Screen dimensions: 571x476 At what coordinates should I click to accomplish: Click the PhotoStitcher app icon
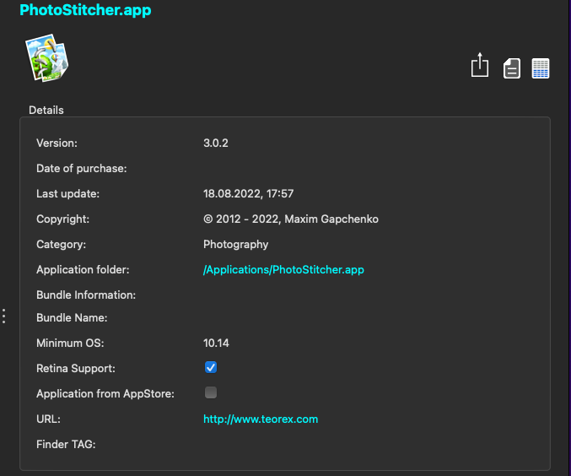click(x=47, y=57)
